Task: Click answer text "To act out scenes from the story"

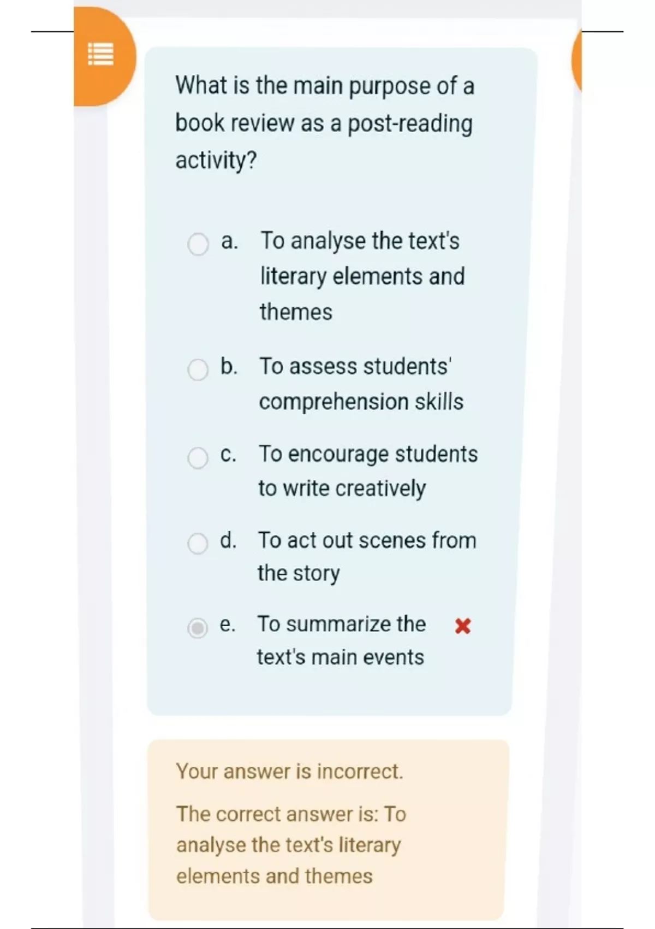Action: 366,556
